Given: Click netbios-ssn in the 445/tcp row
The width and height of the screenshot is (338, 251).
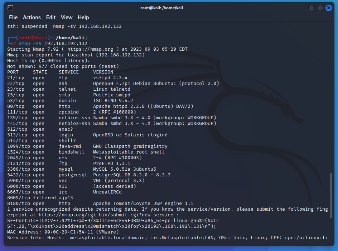Looking at the screenshot, I should [74, 124].
